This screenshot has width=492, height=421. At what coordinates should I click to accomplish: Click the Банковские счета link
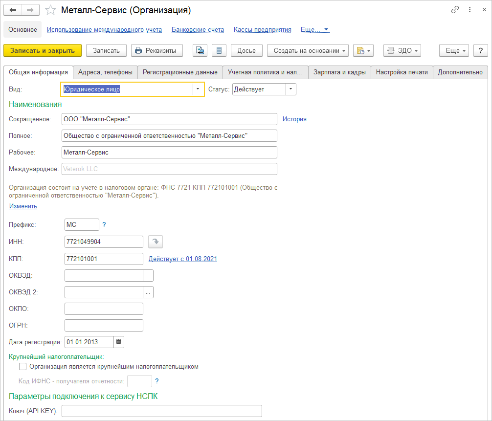198,29
